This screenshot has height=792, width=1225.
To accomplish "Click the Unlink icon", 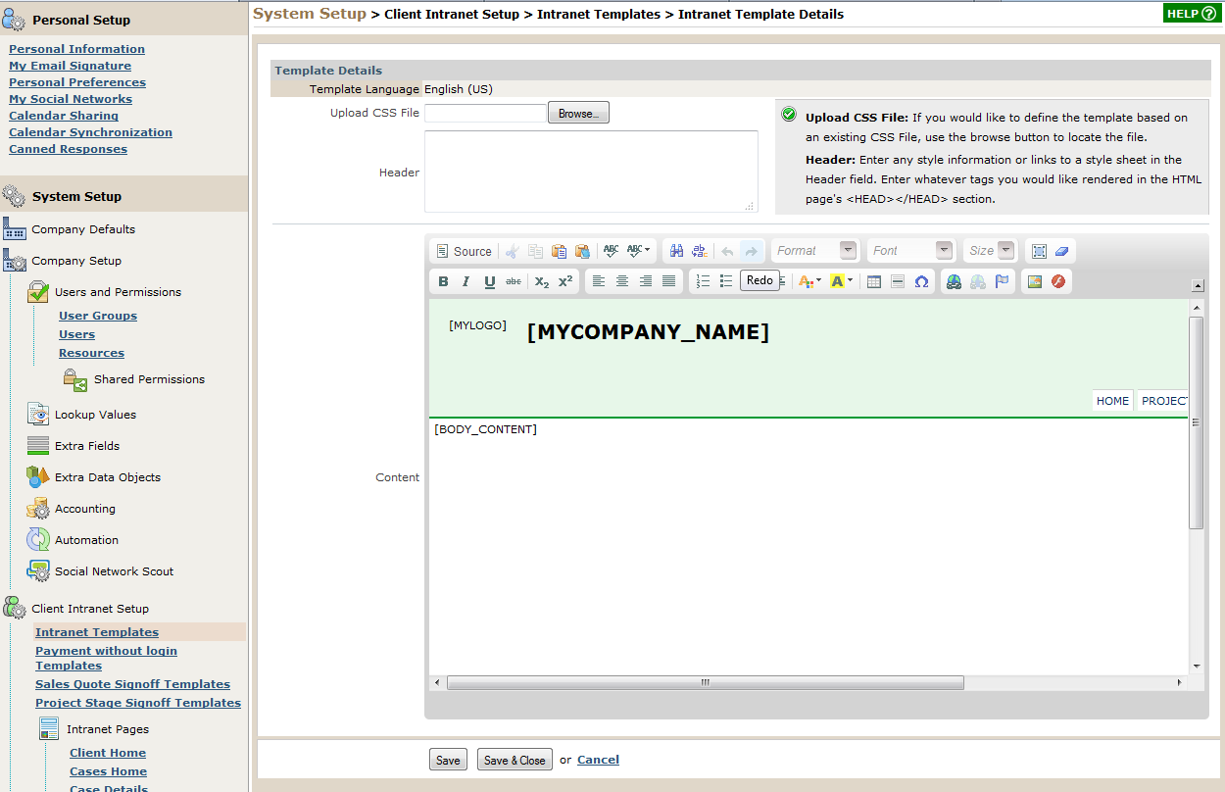I will coord(978,281).
